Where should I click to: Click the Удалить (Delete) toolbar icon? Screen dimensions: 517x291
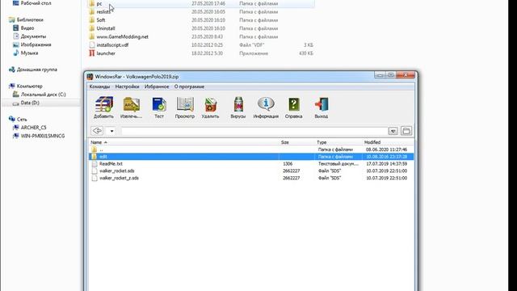210,108
